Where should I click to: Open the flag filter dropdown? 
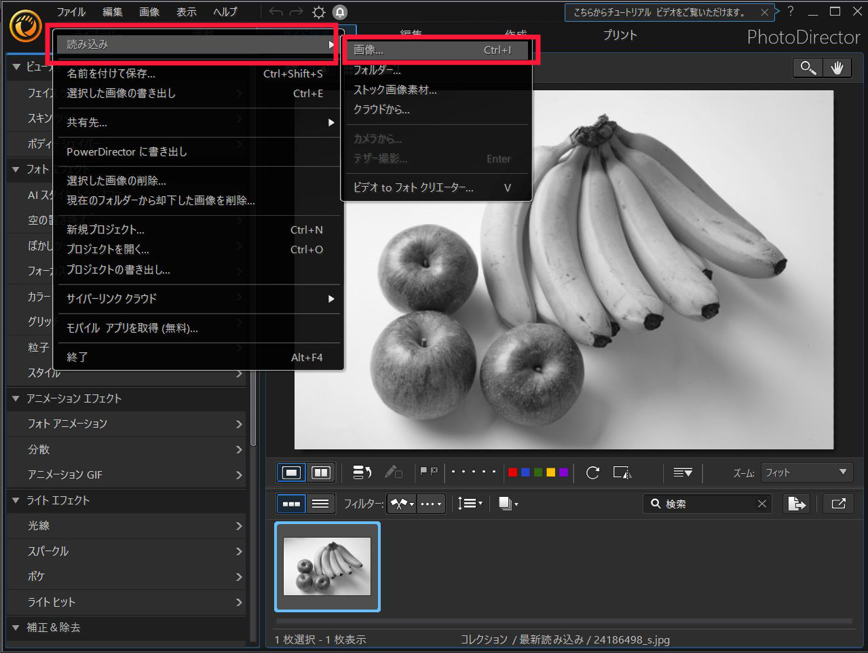coord(402,504)
